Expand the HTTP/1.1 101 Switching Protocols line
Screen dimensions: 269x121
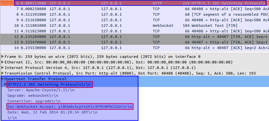[6, 84]
